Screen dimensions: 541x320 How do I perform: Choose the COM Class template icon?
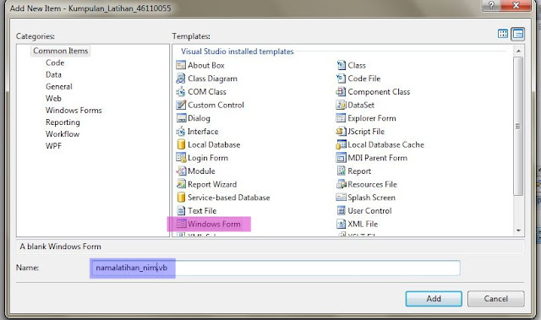pyautogui.click(x=181, y=92)
